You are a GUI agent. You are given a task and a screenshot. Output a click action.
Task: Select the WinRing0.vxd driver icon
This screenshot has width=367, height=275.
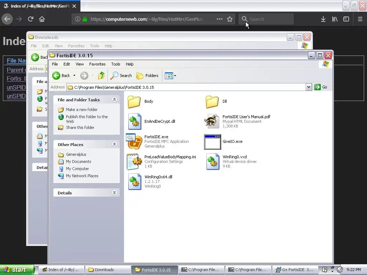[x=213, y=161]
